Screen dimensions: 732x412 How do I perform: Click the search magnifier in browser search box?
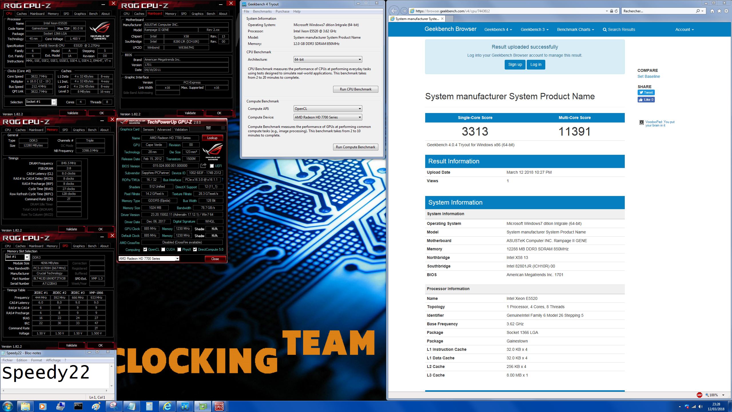pos(698,11)
